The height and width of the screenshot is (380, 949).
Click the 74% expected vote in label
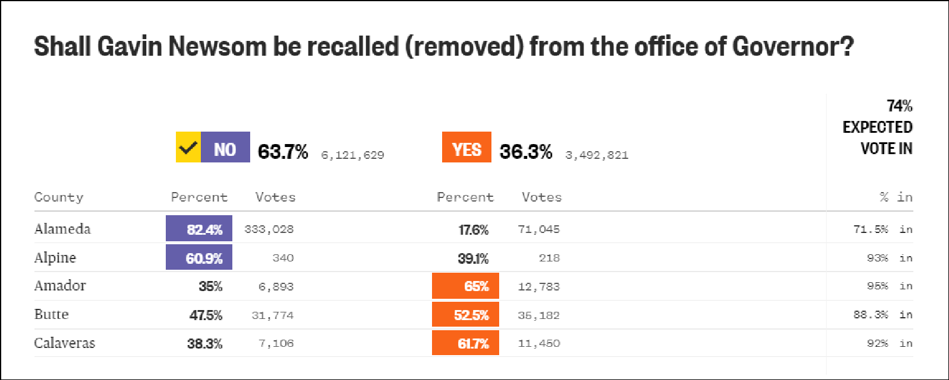pyautogui.click(x=877, y=127)
